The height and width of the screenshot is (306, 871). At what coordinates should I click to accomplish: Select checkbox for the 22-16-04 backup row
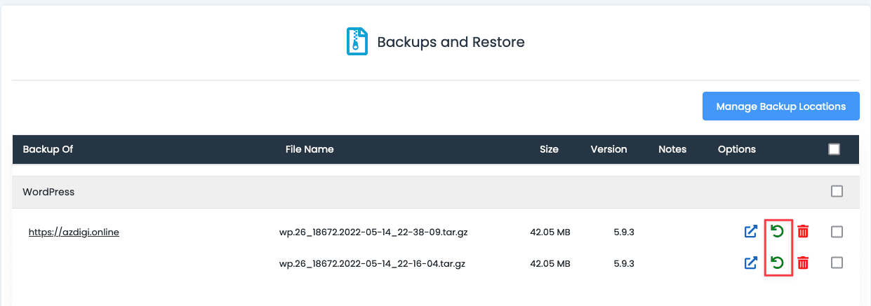(837, 263)
